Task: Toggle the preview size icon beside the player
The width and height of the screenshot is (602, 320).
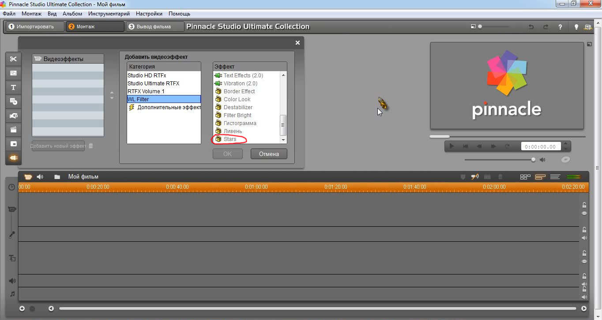Action: [x=589, y=44]
